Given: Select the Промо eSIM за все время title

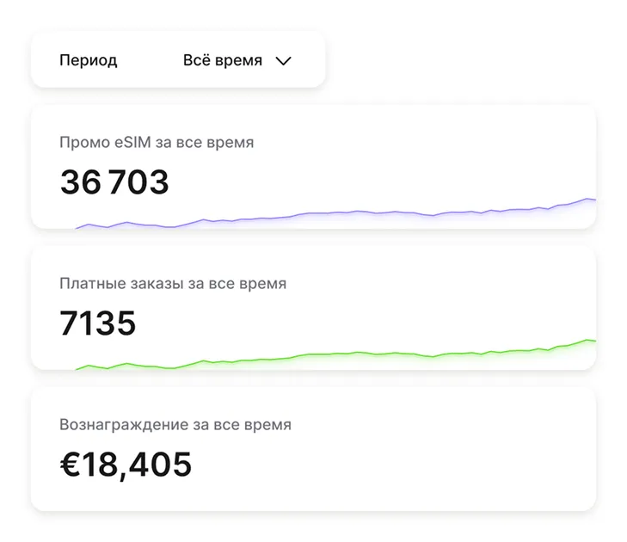Looking at the screenshot, I should click(157, 143).
